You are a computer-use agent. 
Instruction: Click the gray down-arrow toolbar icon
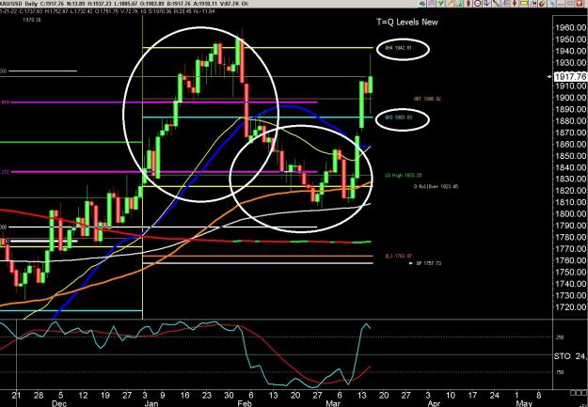486,4
